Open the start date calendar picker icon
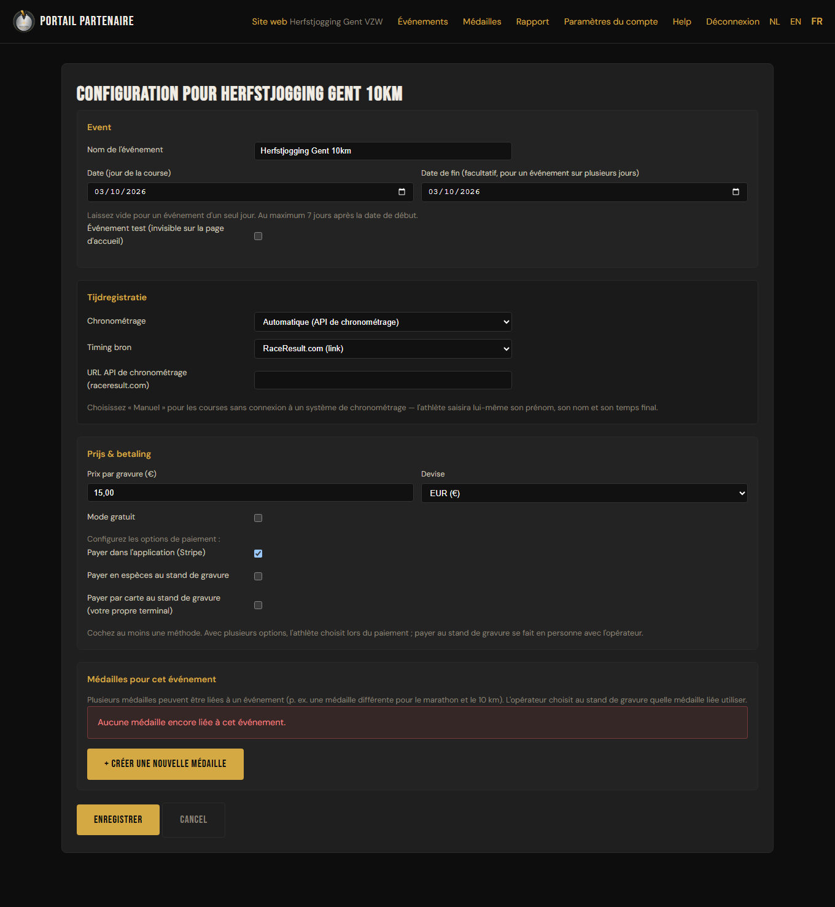Viewport: 835px width, 907px height. pos(402,192)
